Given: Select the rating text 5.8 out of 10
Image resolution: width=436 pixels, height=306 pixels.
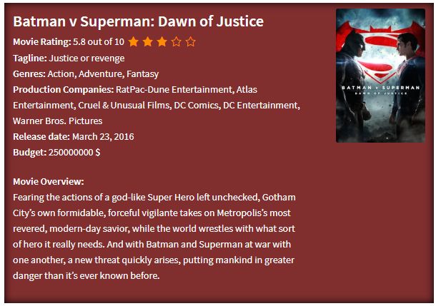Looking at the screenshot, I should [99, 42].
